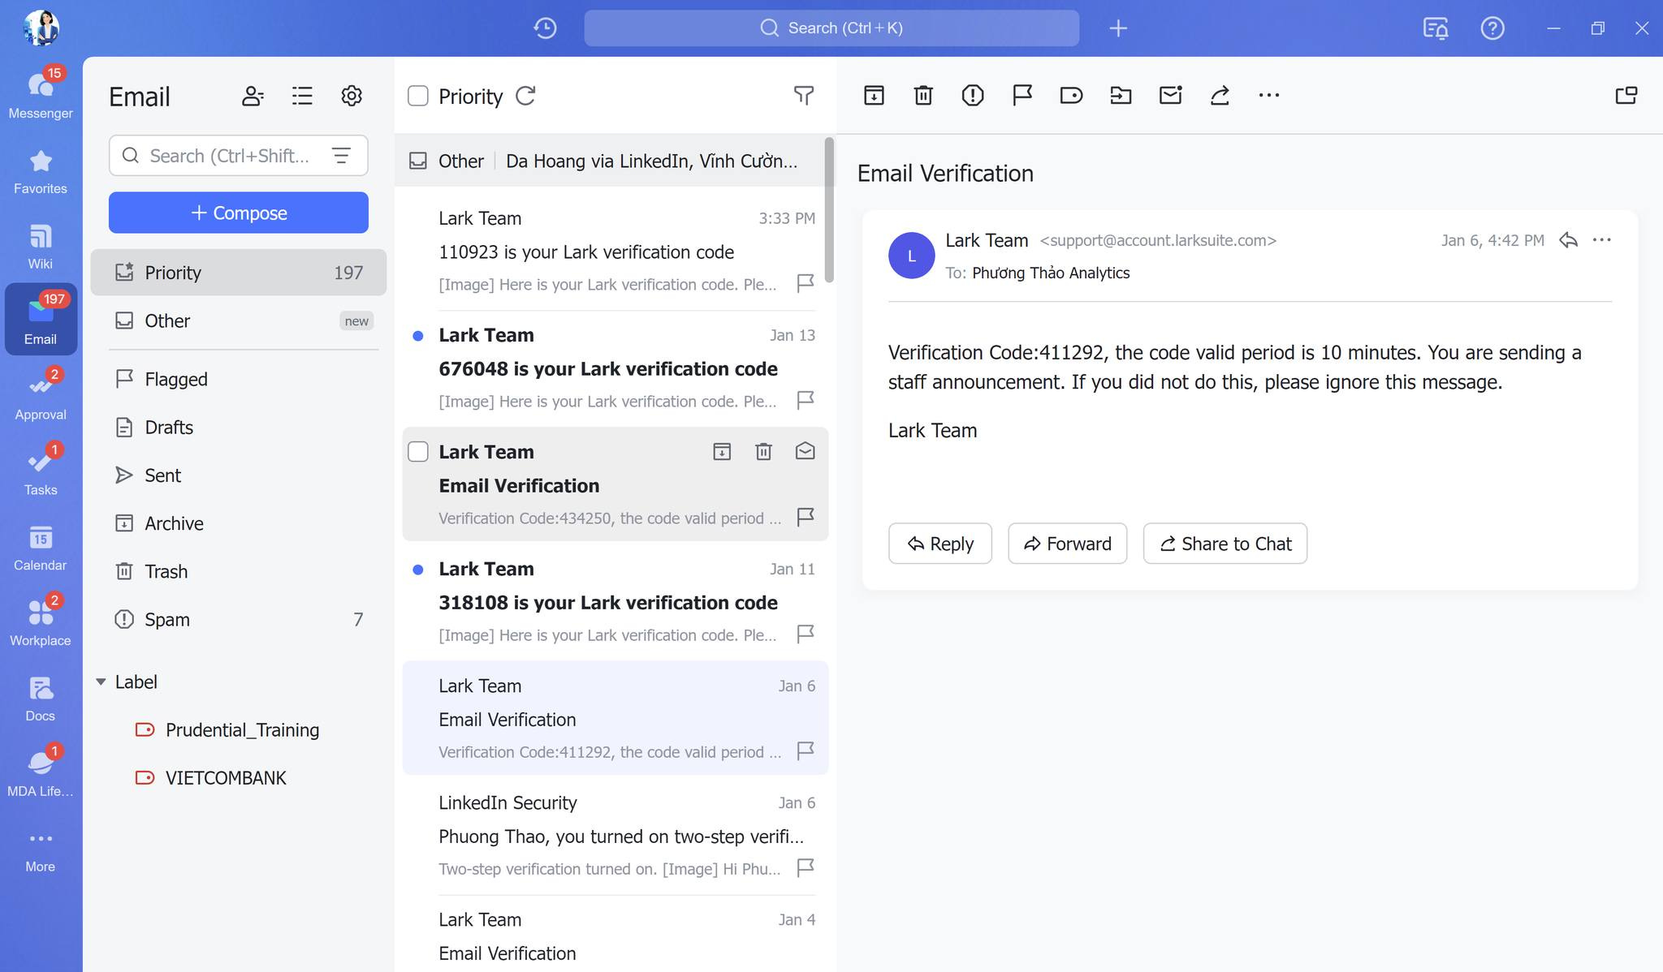Open the history clock icon
The image size is (1663, 972).
coord(545,28)
